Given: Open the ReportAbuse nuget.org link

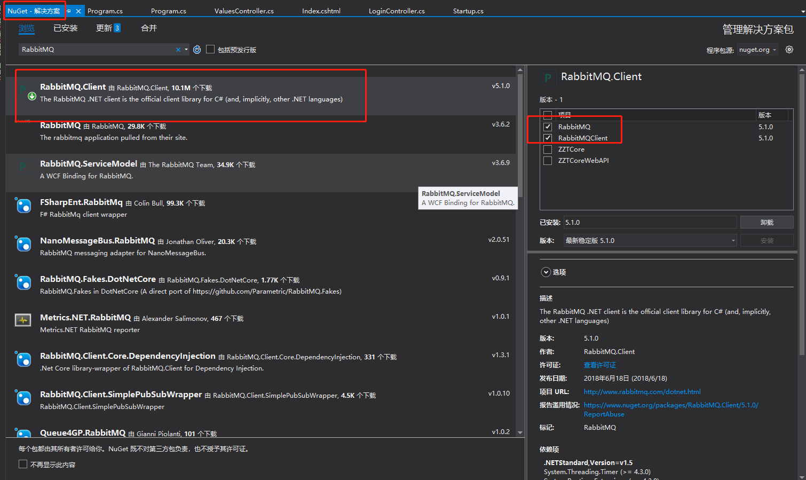Looking at the screenshot, I should [671, 410].
